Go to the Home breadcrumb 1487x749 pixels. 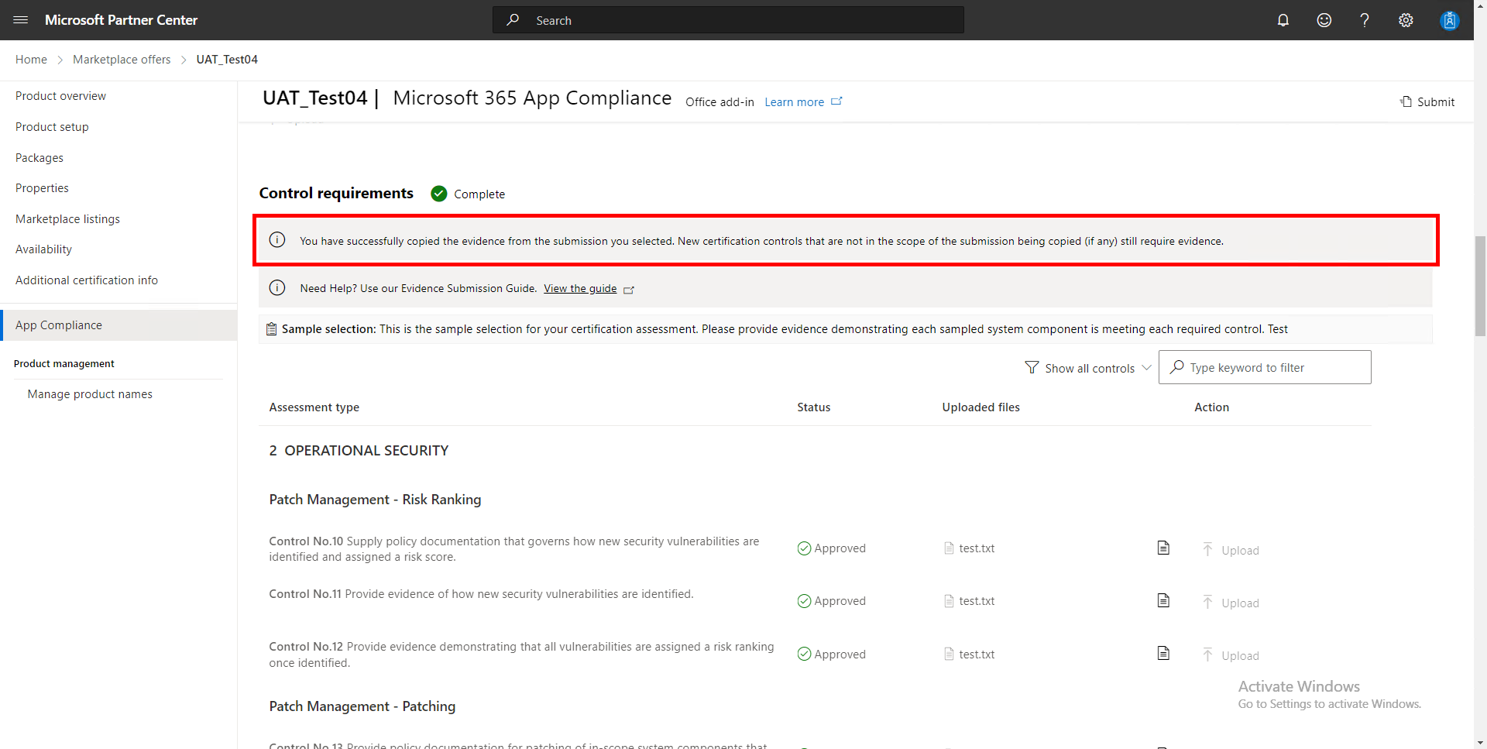pyautogui.click(x=31, y=60)
